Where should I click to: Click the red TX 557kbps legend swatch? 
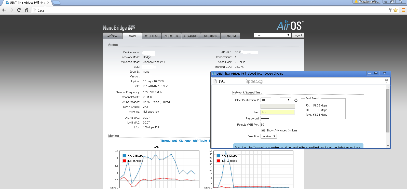[x=124, y=161]
